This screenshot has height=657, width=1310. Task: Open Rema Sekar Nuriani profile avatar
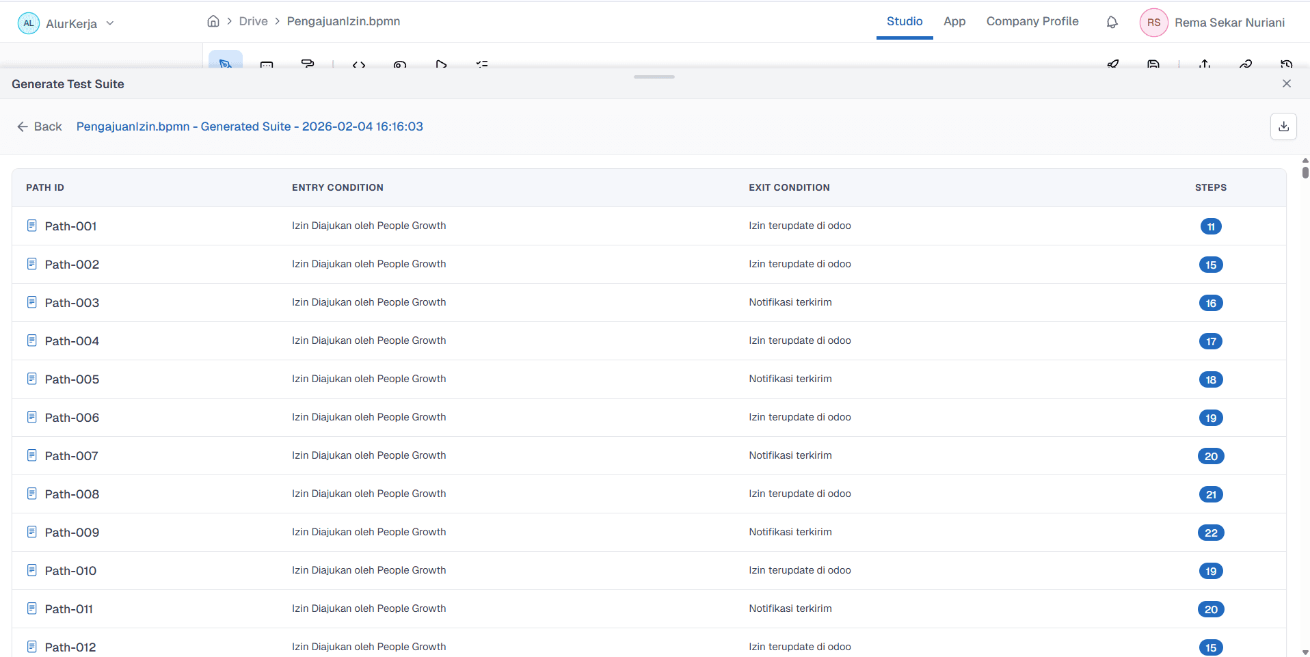tap(1153, 22)
